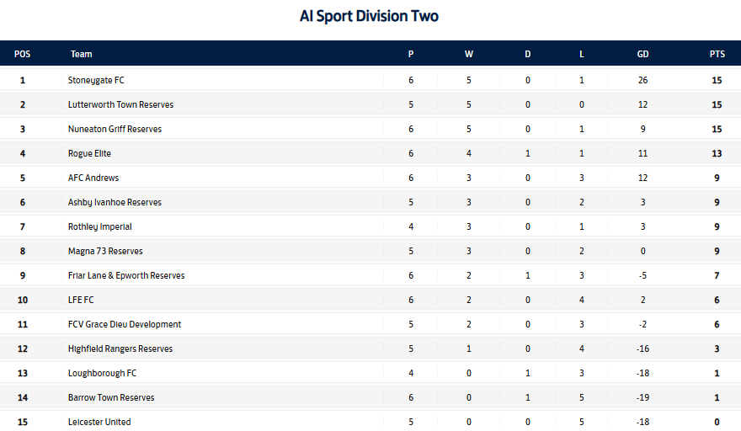Click the GD column header
The image size is (741, 431).
[642, 54]
